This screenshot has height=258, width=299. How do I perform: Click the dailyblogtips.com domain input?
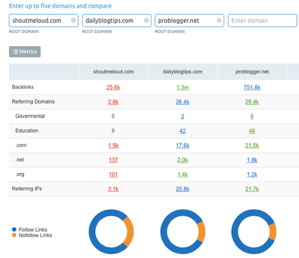click(116, 21)
